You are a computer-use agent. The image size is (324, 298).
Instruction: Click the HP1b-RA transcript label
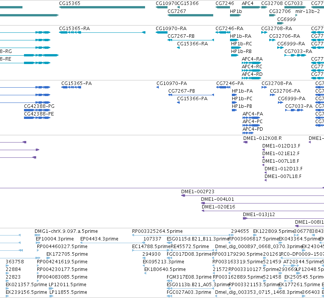[241, 36]
